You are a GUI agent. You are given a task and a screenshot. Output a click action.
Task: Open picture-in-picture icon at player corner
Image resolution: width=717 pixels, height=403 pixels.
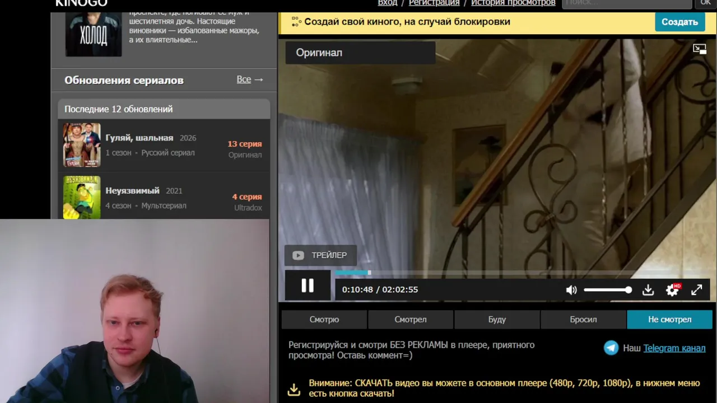click(x=700, y=49)
